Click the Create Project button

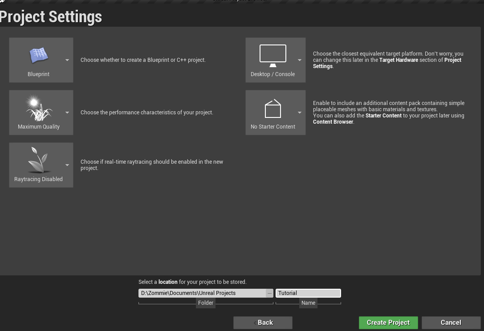[388, 323]
